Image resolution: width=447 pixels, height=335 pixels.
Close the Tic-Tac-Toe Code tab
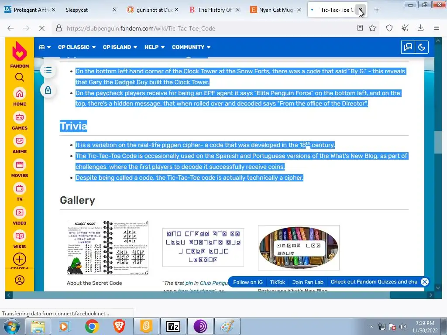[360, 10]
